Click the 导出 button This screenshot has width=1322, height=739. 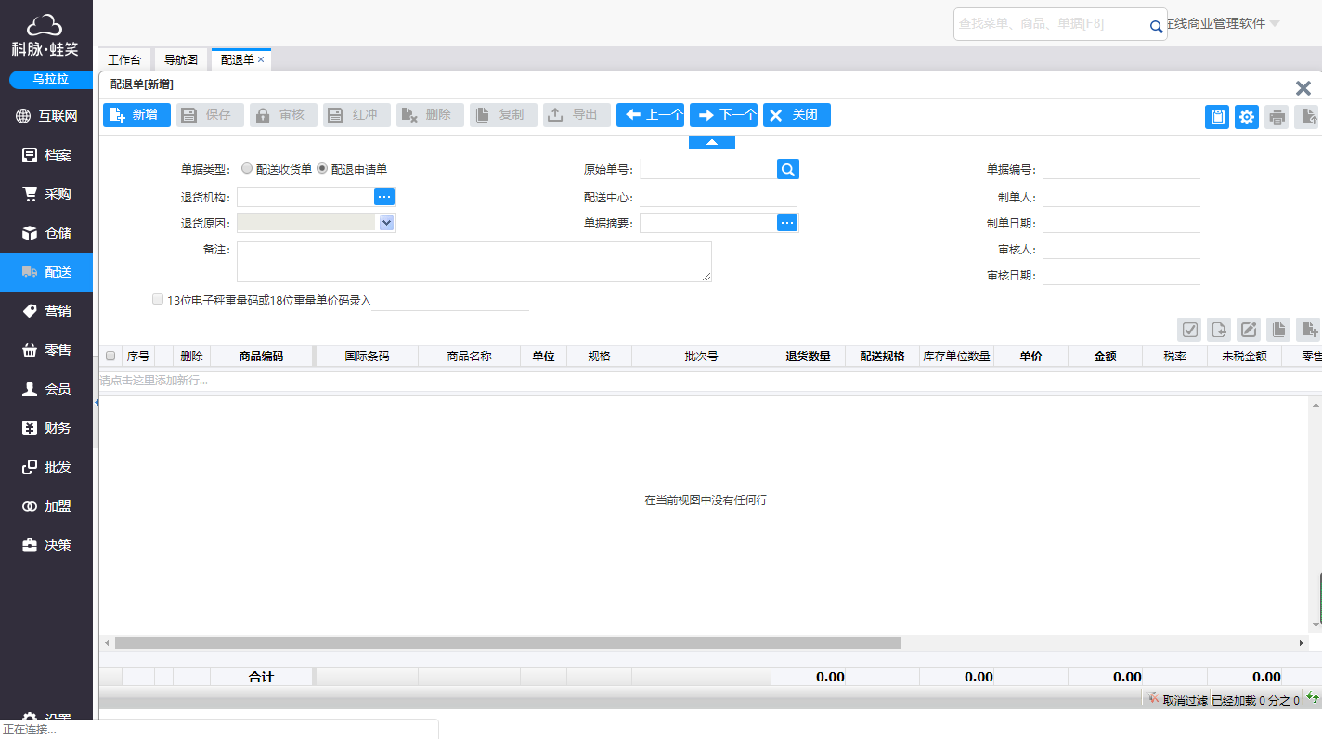click(577, 115)
